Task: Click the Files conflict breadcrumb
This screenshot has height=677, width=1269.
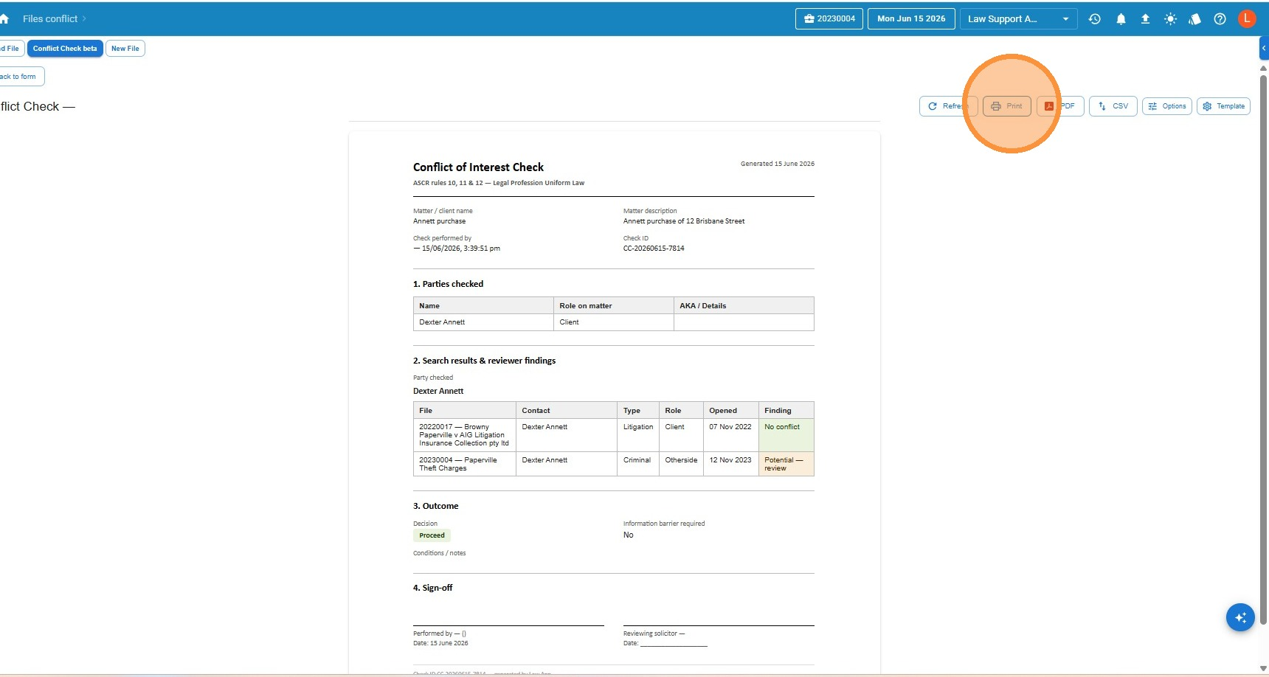Action: (50, 19)
